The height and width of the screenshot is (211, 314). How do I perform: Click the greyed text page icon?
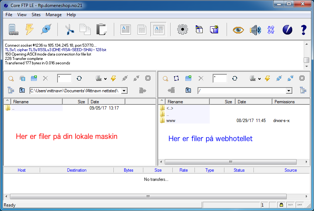click(x=142, y=29)
